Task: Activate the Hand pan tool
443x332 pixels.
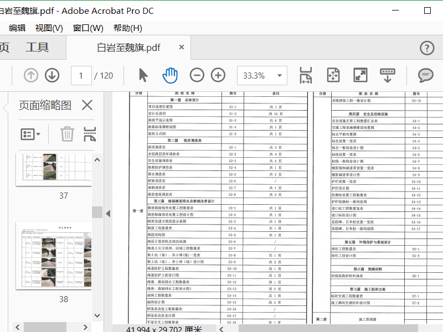Action: [x=169, y=76]
